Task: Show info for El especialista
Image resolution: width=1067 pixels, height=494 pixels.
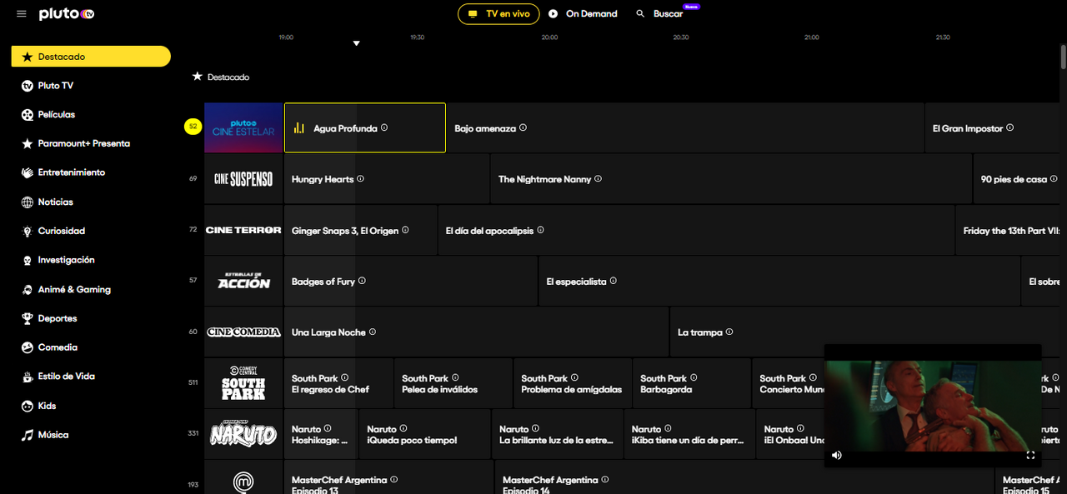Action: 614,281
